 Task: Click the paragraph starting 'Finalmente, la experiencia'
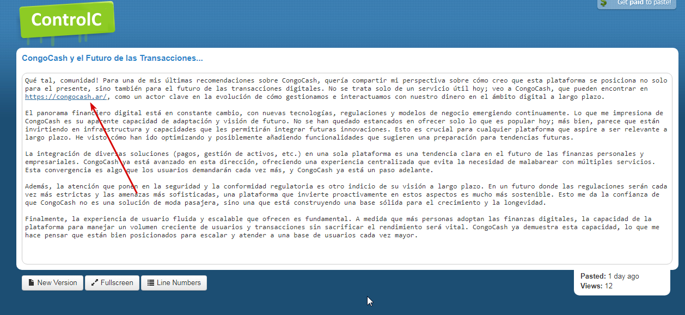(x=342, y=227)
